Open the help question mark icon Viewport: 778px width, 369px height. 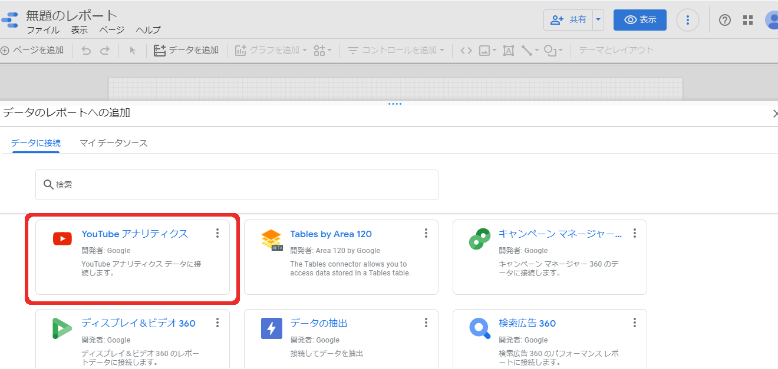725,21
